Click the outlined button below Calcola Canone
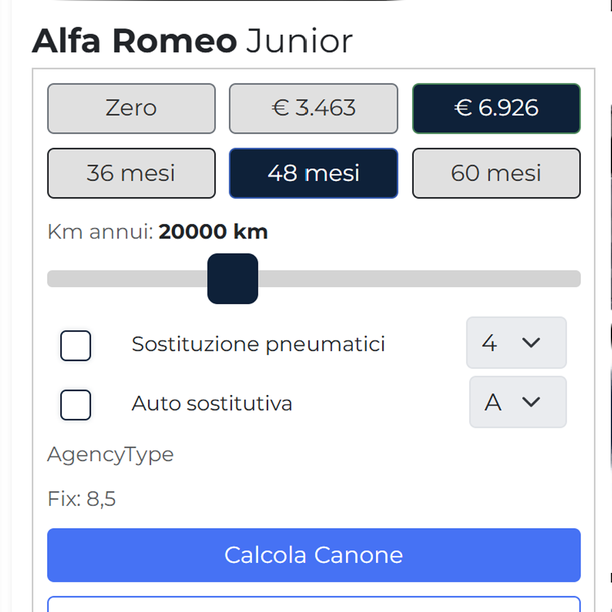 tap(313, 604)
